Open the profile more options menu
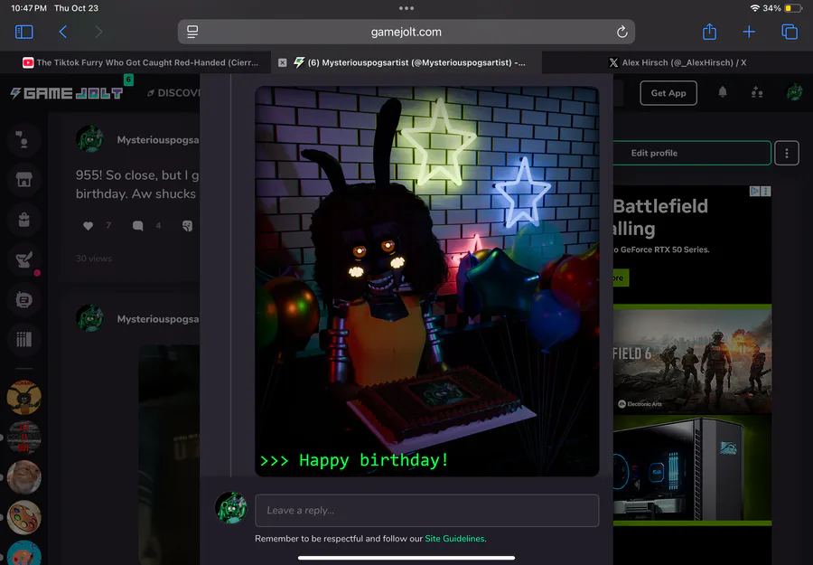Screen dimensions: 813x565 point(787,153)
